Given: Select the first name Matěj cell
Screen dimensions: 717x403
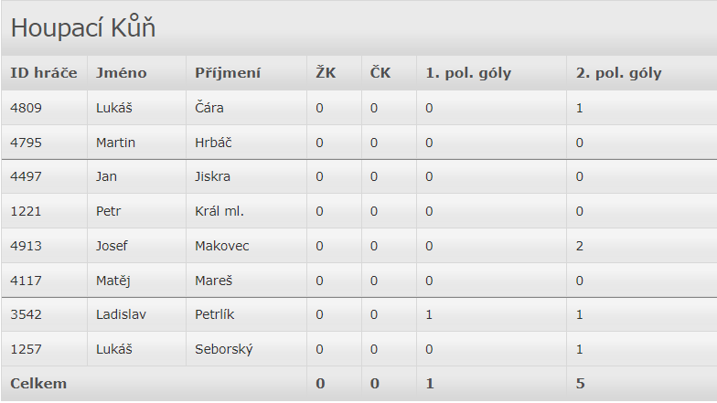Looking at the screenshot, I should pyautogui.click(x=112, y=281).
